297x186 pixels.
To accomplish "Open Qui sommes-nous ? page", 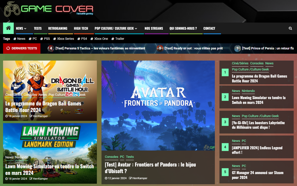I will coord(183,28).
